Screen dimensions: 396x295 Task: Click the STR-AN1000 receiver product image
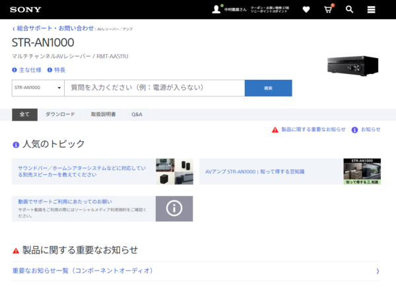click(353, 66)
